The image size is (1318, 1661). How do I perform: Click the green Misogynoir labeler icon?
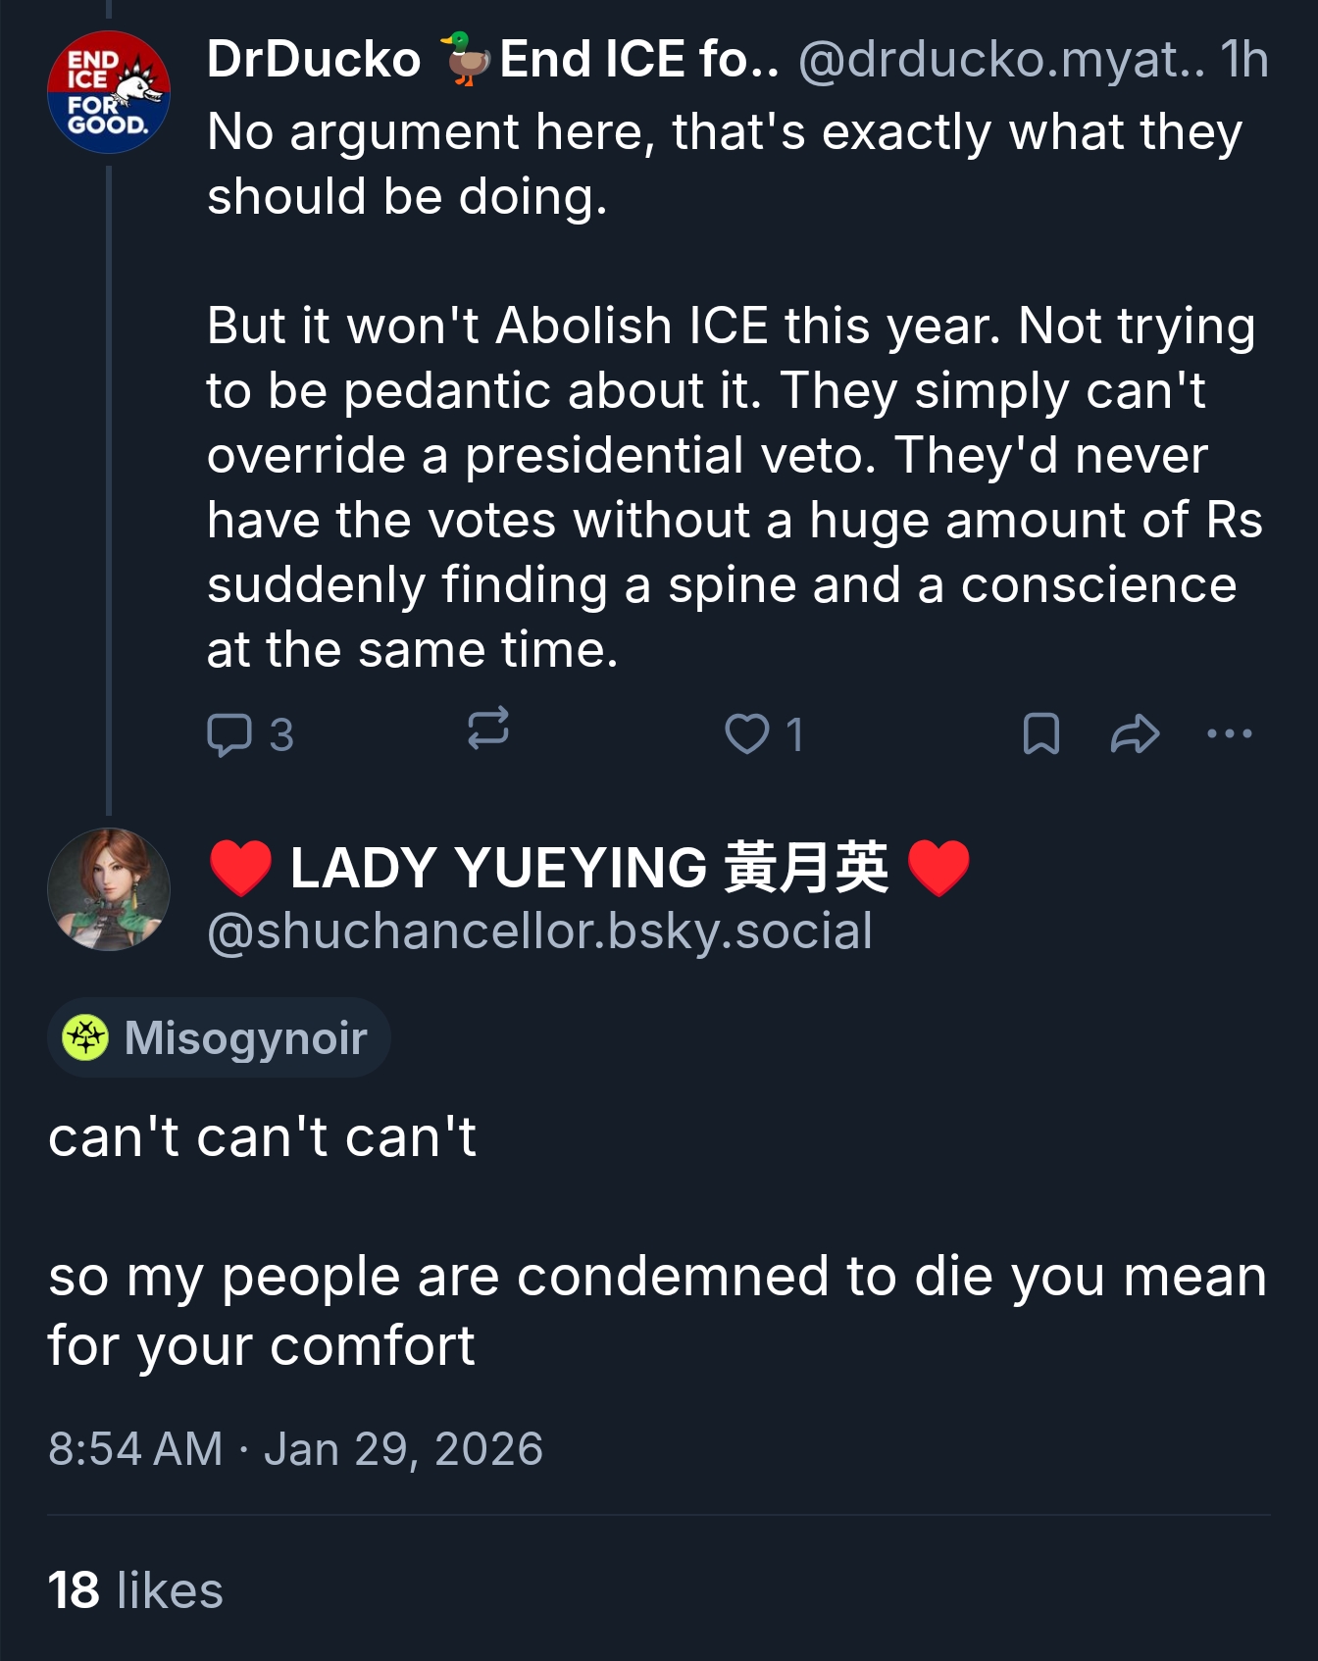85,1037
